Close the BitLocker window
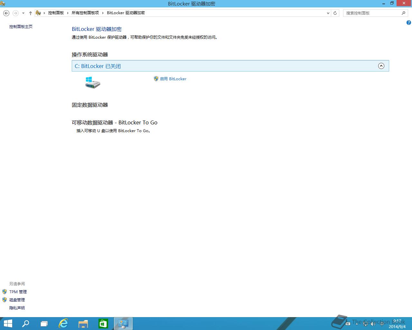The width and height of the screenshot is (412, 330). pyautogui.click(x=404, y=4)
